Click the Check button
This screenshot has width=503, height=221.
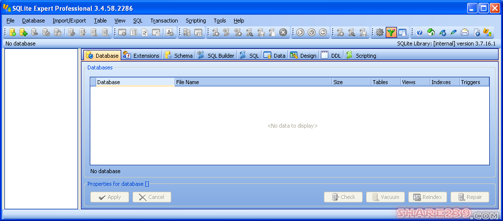pos(343,197)
